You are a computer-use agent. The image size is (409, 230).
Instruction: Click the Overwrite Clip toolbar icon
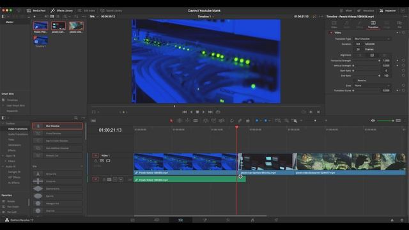(213, 121)
